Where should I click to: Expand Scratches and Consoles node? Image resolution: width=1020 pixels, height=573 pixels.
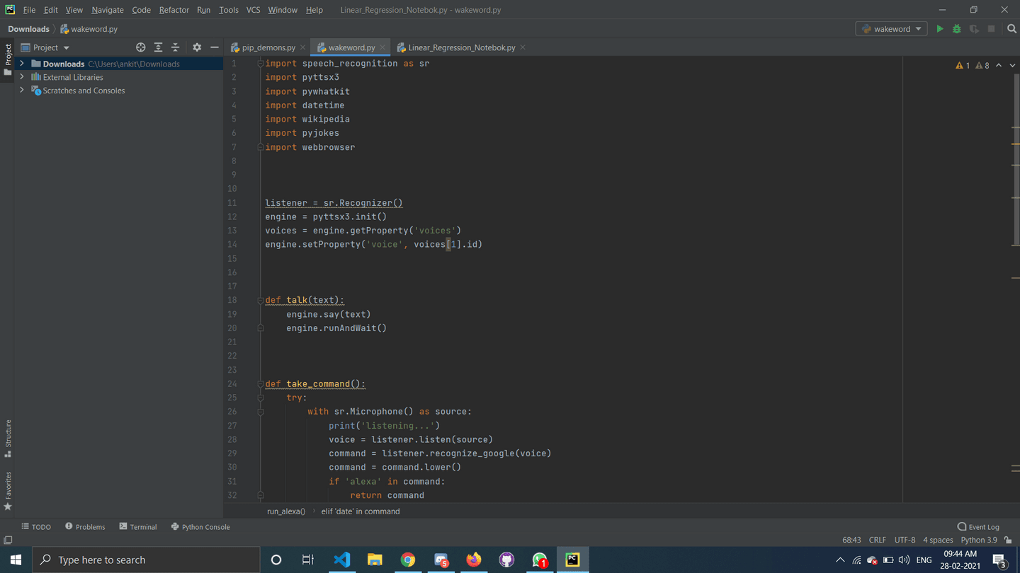[22, 91]
